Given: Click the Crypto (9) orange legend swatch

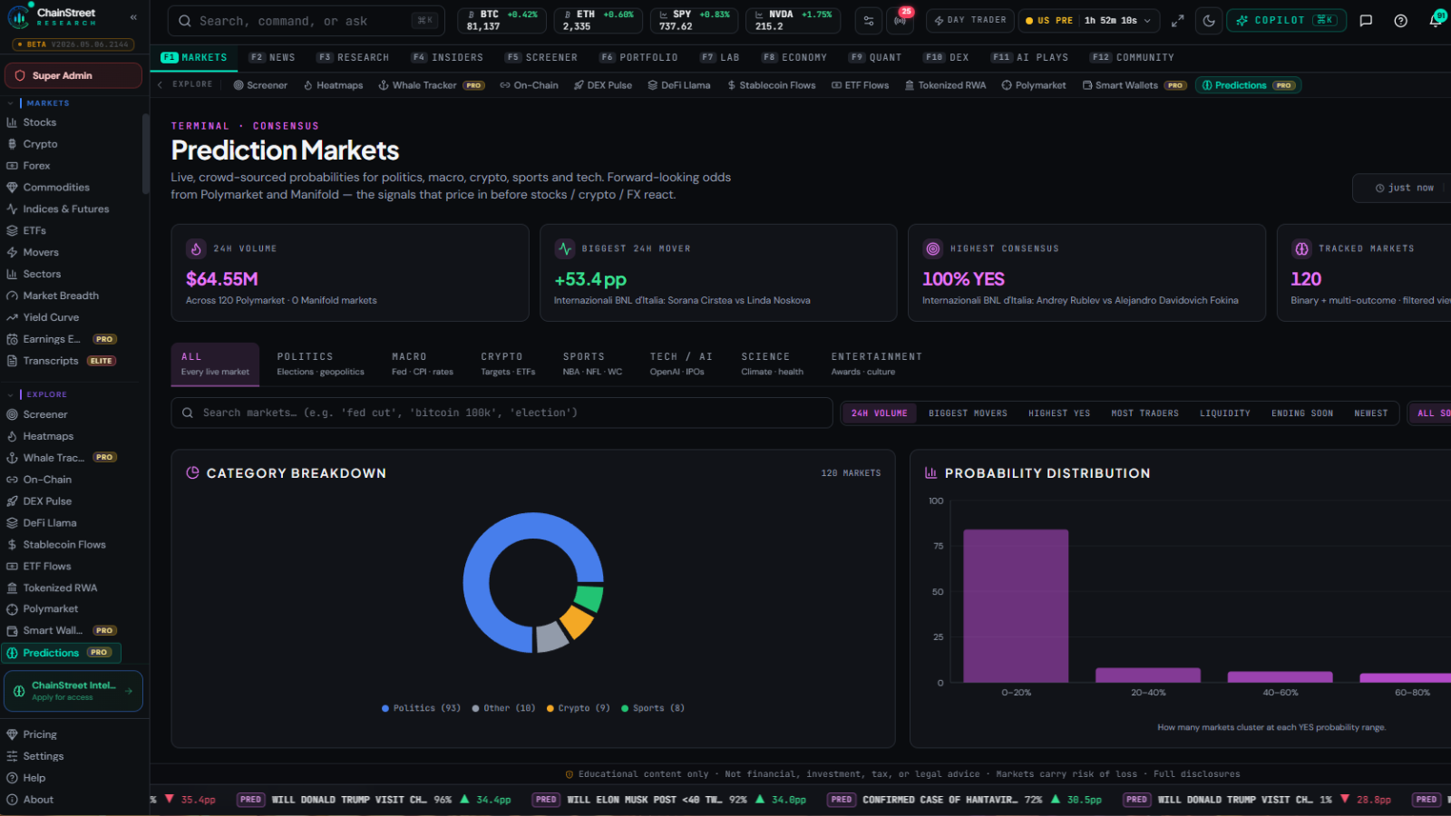Looking at the screenshot, I should click(x=550, y=708).
